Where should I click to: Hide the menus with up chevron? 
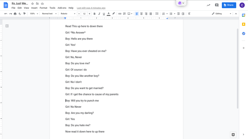click(236, 14)
